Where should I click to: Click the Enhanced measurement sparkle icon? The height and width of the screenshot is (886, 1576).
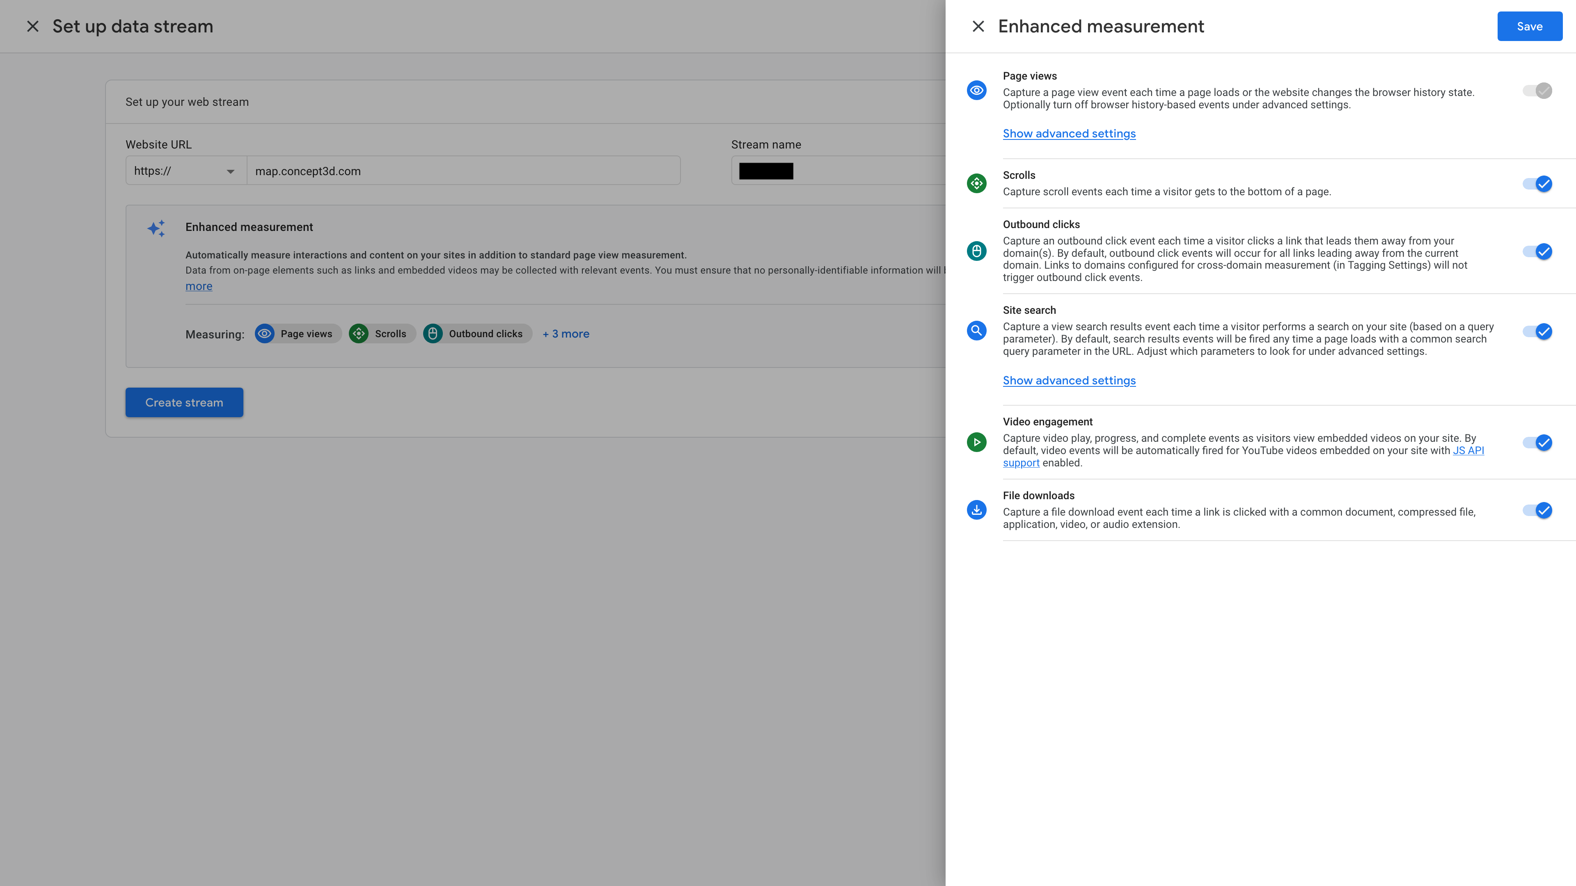[157, 228]
